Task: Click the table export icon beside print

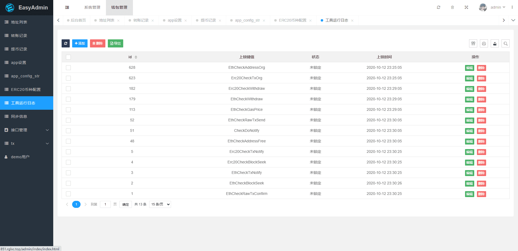Action: tap(495, 43)
